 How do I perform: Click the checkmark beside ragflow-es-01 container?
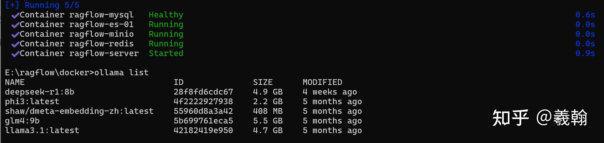[15, 25]
